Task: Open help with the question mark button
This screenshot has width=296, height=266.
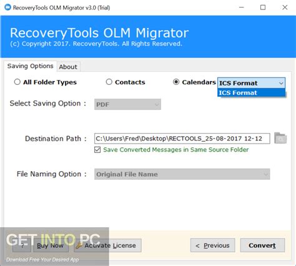Action: pos(22,245)
